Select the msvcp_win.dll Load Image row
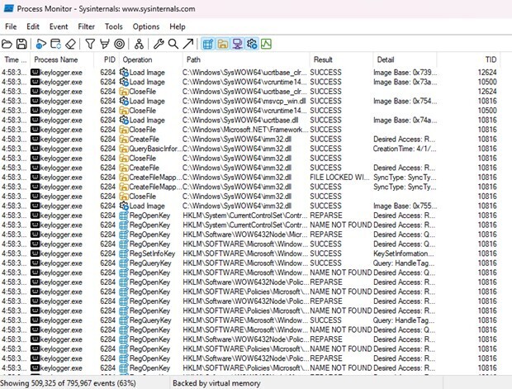The height and width of the screenshot is (389, 512). [x=249, y=102]
